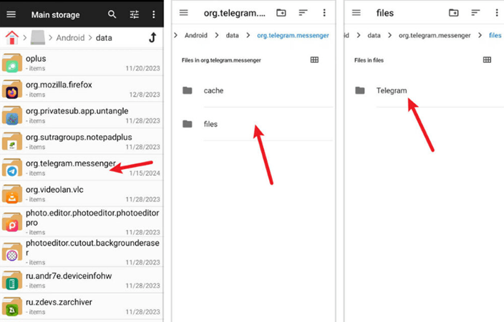
Task: Toggle grid view in org.telegram.messenger panel
Action: (x=314, y=60)
